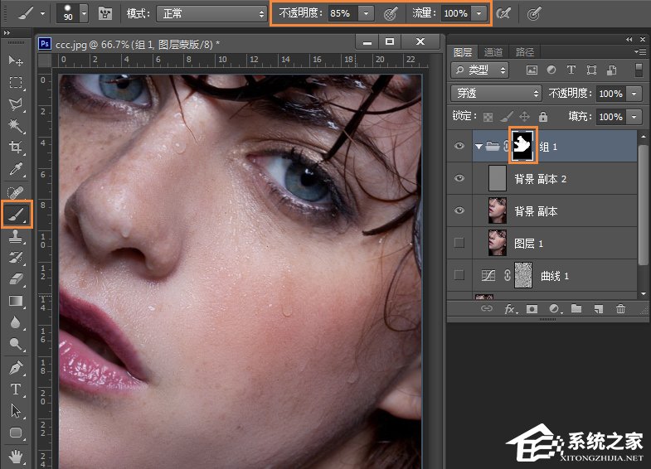Hide the 背景 副本 2 layer
This screenshot has width=651, height=469.
click(459, 178)
